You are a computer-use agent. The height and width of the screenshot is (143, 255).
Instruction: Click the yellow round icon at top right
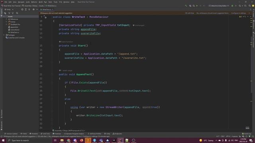(x=253, y=6)
